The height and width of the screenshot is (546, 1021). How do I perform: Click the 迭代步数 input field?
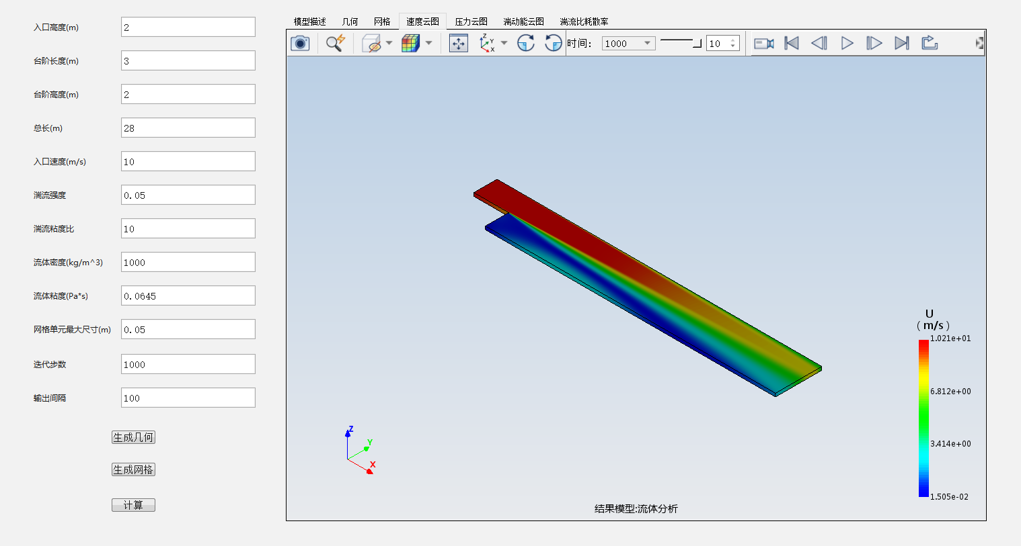(x=188, y=364)
